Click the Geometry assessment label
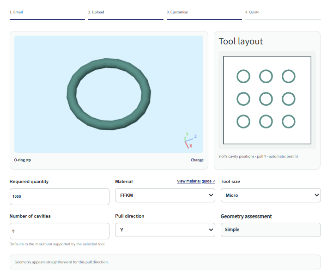Image resolution: width=333 pixels, height=274 pixels. coord(246,216)
